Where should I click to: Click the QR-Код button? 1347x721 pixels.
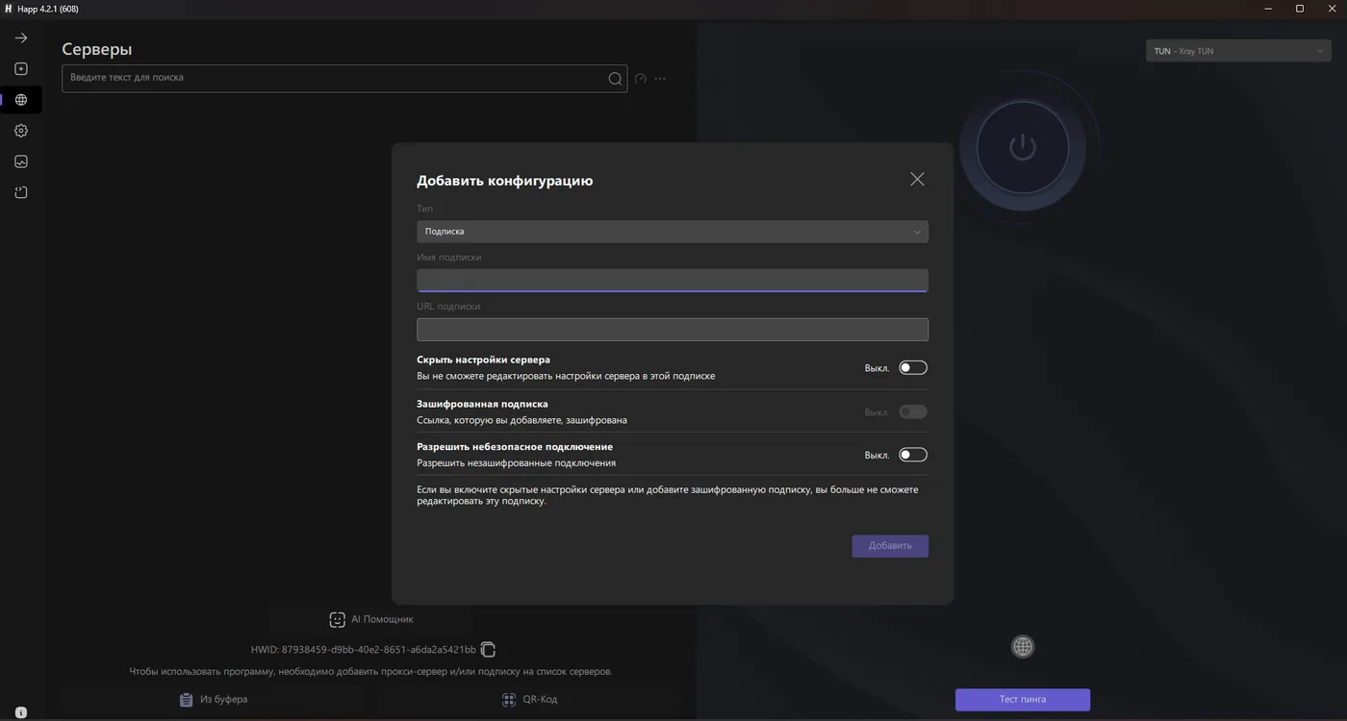point(530,700)
